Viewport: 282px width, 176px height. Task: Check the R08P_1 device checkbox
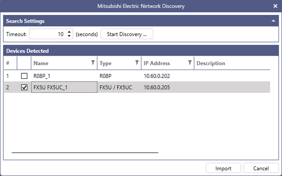coord(24,76)
